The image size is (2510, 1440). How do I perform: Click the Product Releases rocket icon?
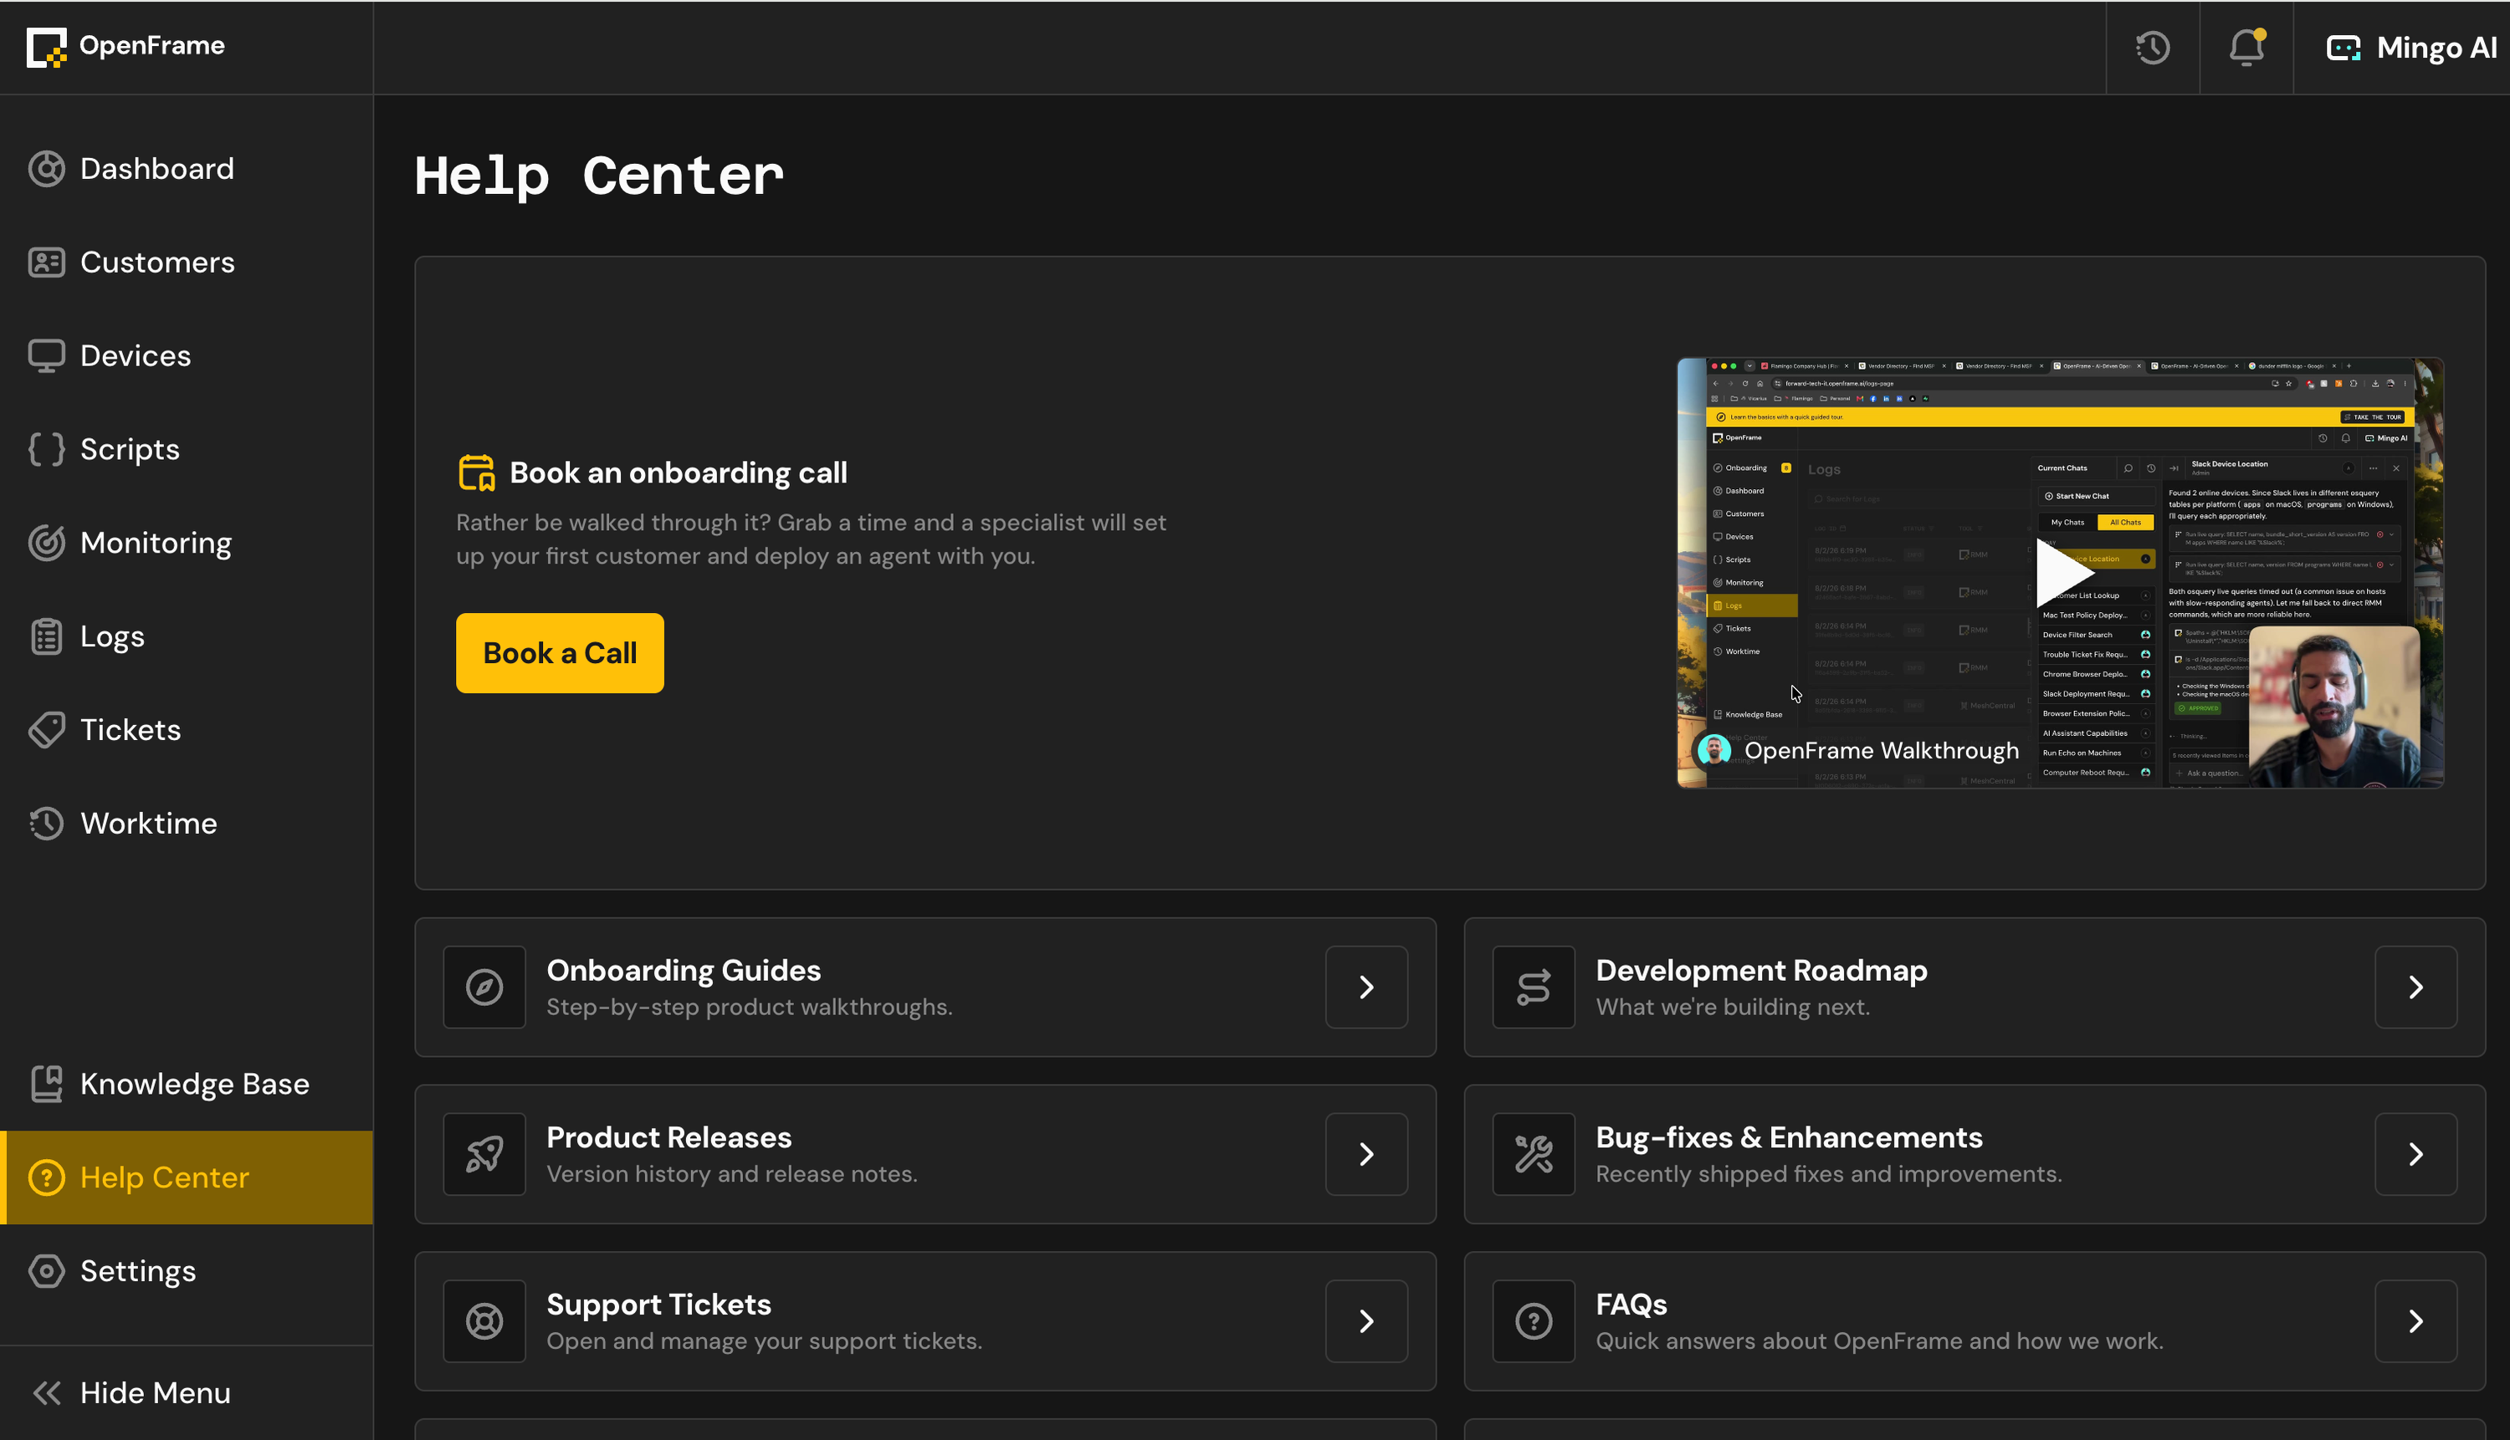pos(484,1154)
